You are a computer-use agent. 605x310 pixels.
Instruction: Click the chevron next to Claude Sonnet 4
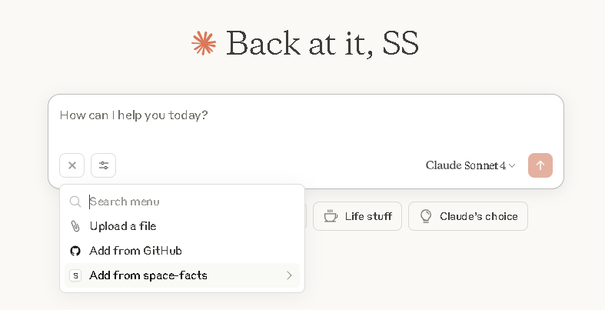click(512, 165)
